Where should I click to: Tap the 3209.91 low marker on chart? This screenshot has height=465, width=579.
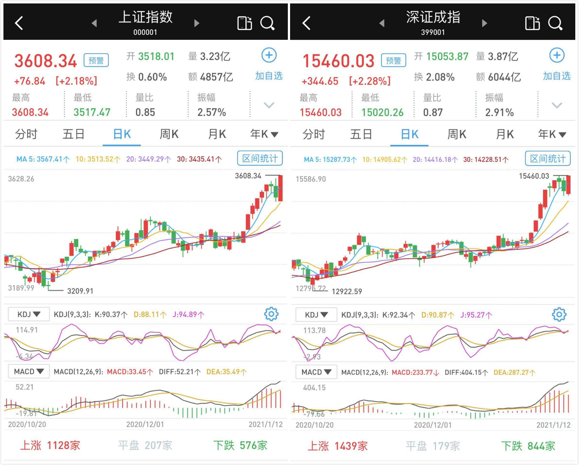pos(80,291)
